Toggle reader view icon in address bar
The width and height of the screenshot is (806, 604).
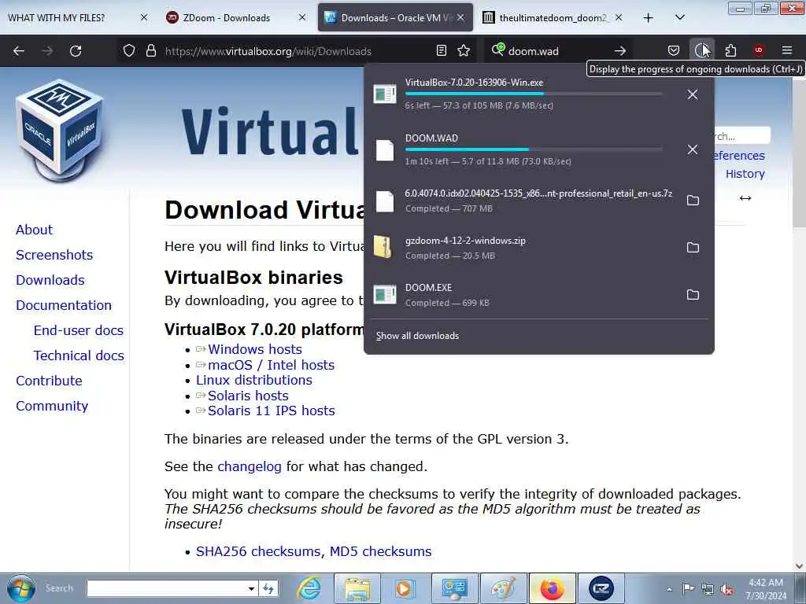coord(441,50)
